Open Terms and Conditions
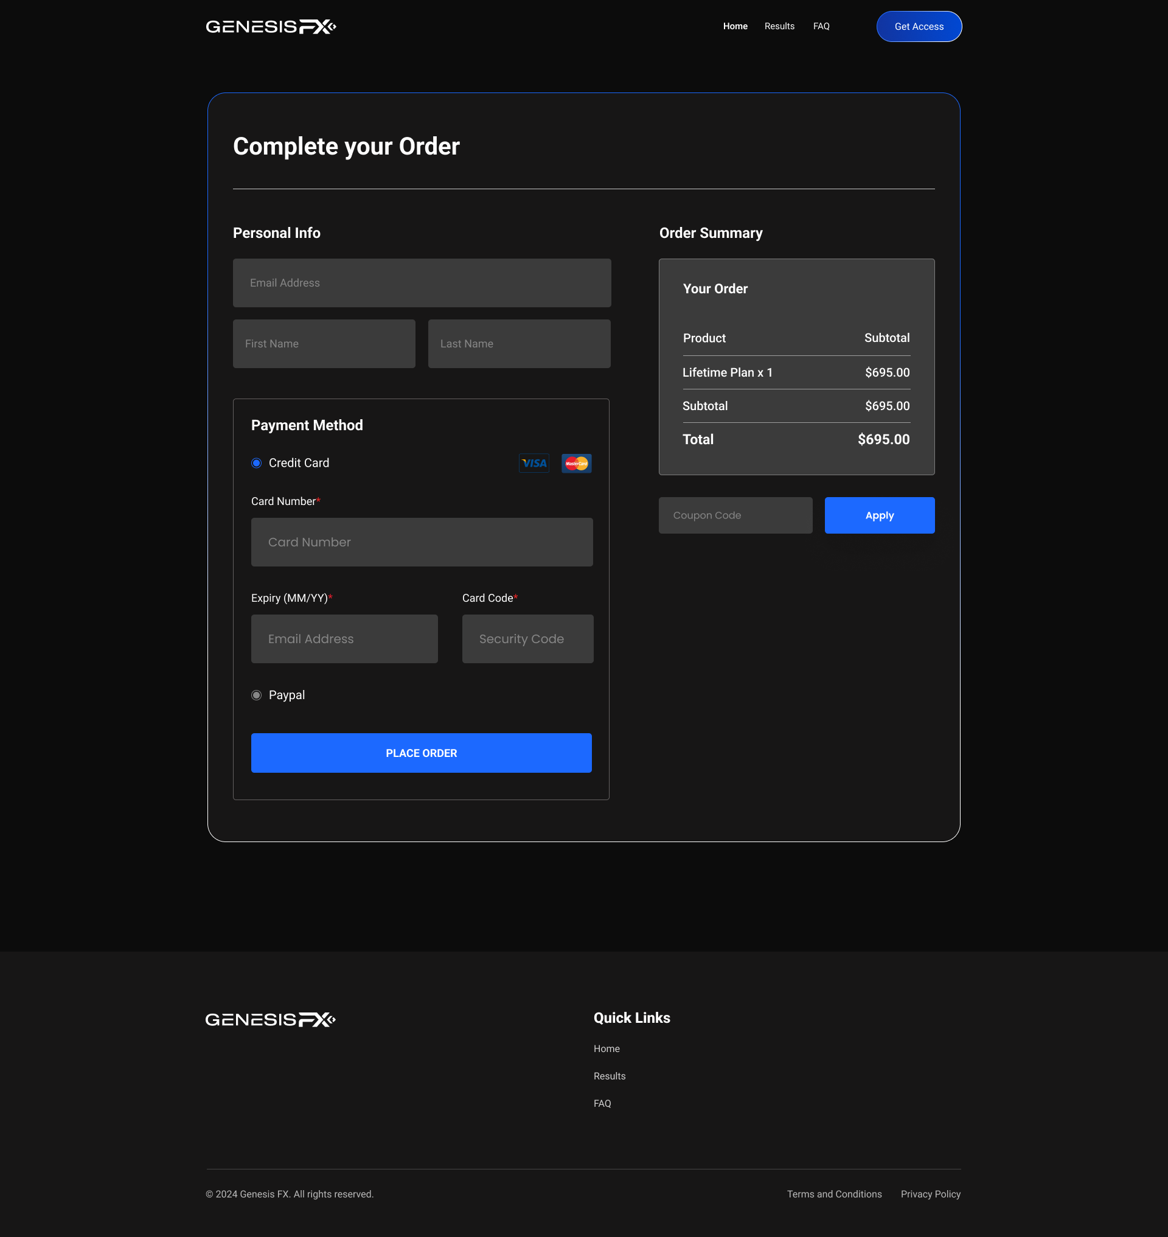 coord(834,1193)
